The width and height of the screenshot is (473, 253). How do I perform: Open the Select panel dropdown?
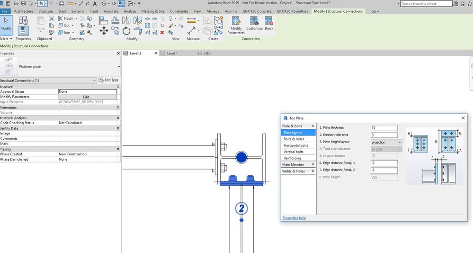click(6, 39)
